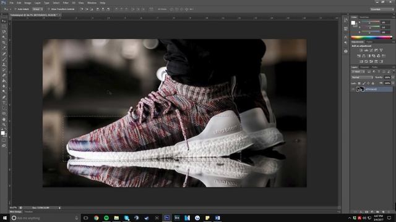Select the Blur tool
The width and height of the screenshot is (396, 222).
point(4,86)
